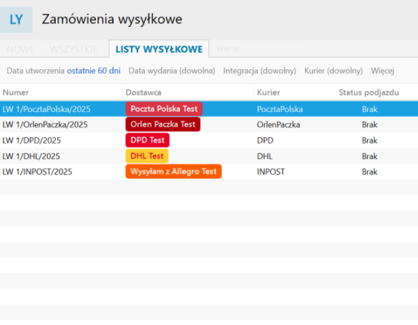
Task: Click Brak status in the INPOST row
Action: coord(370,172)
